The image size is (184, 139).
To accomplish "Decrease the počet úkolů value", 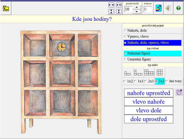I will 136,11.
